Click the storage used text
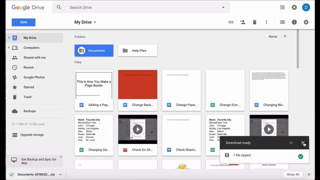The width and height of the screenshot is (320, 180). 28,124
